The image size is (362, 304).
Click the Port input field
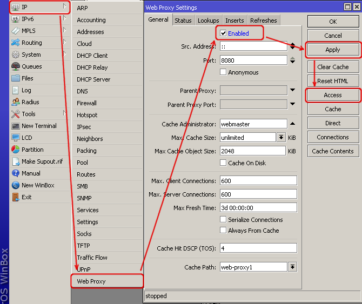tap(253, 60)
